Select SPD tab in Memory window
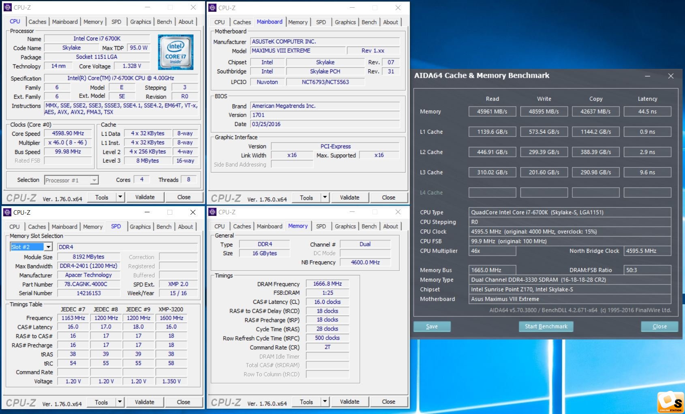The image size is (685, 414). pyautogui.click(x=321, y=226)
